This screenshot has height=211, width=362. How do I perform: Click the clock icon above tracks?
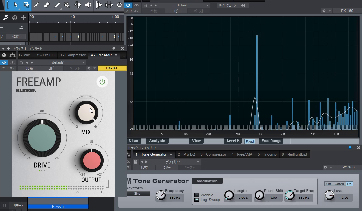[15, 18]
